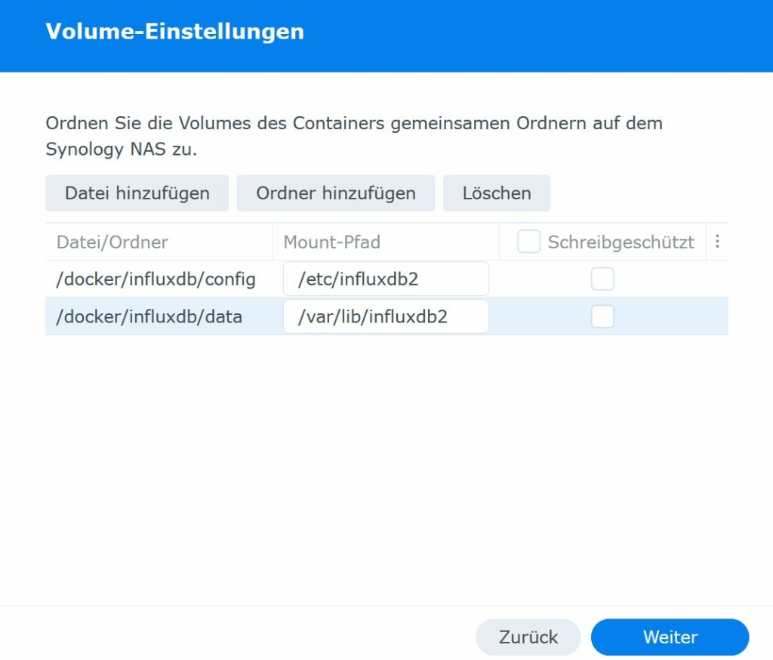
Task: Open the column options via the three-dot icon
Action: 717,242
